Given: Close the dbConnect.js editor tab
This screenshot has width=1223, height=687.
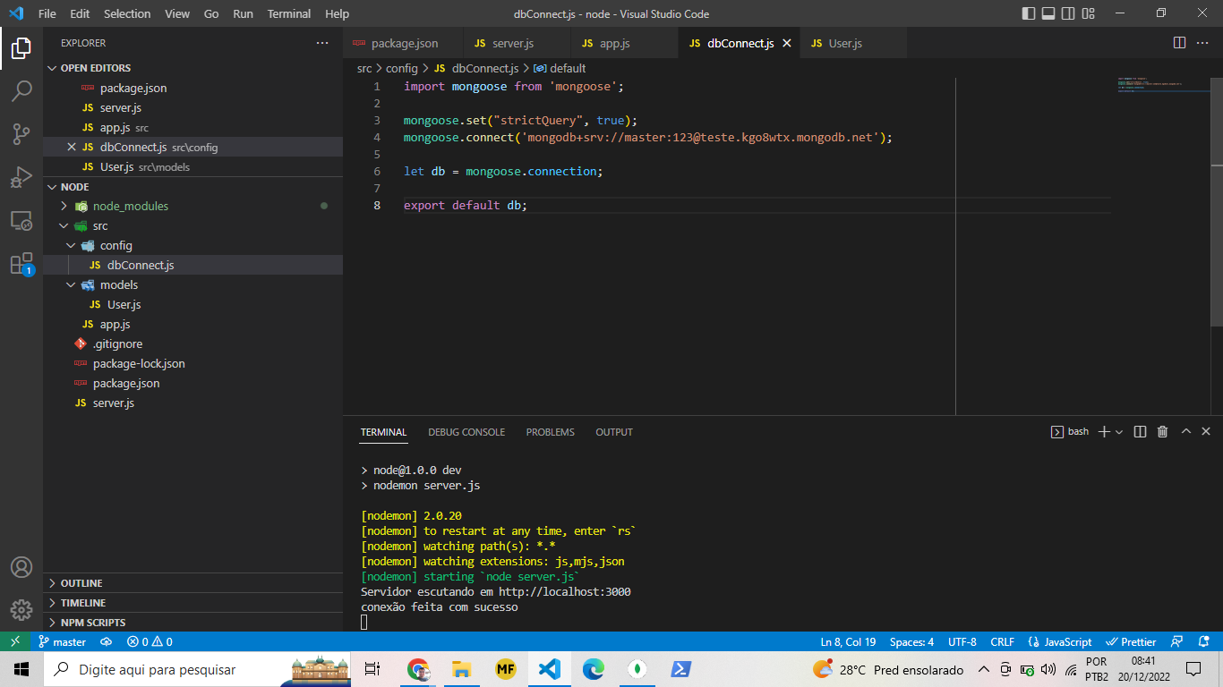Looking at the screenshot, I should click(x=787, y=43).
